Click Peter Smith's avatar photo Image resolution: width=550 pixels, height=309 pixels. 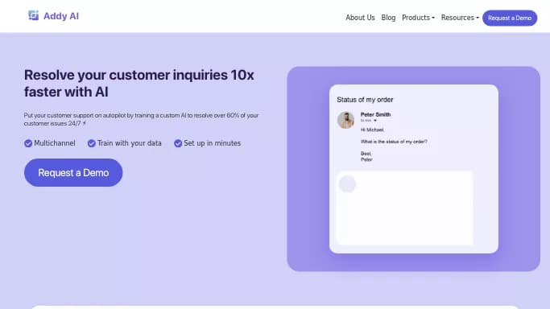[345, 120]
